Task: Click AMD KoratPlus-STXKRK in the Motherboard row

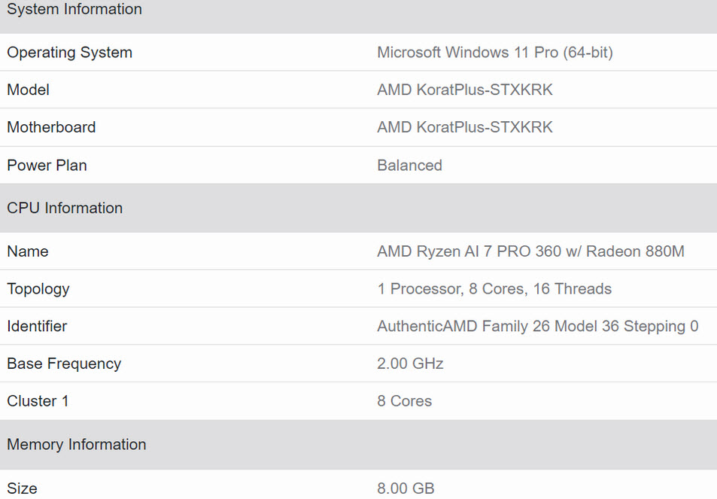Action: click(x=464, y=128)
